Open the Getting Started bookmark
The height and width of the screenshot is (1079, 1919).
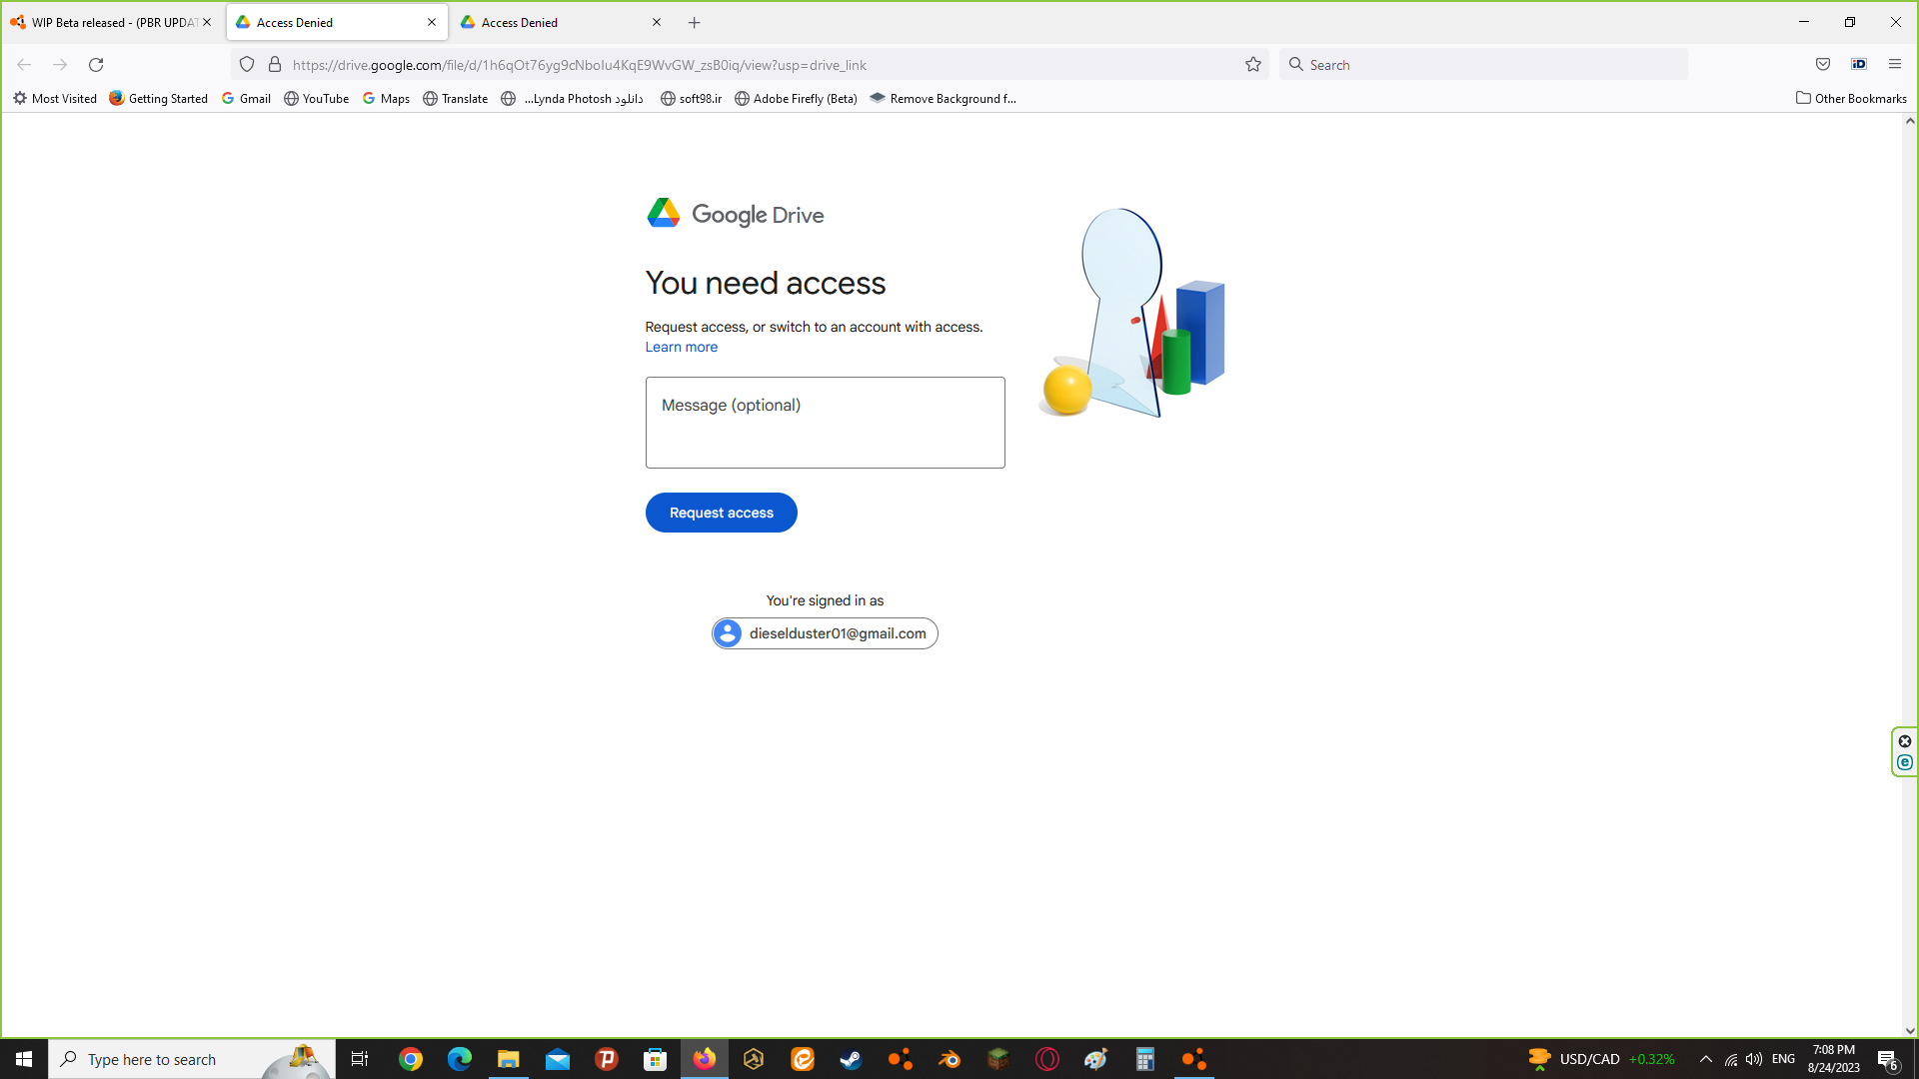(x=159, y=98)
